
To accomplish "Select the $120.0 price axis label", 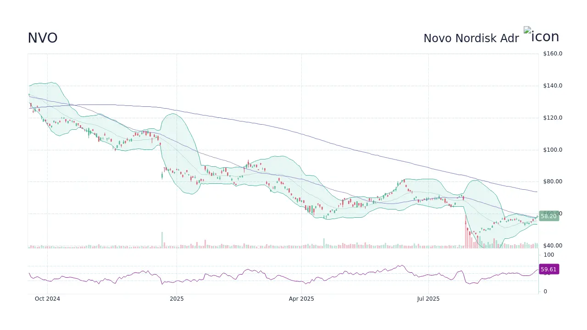I will click(553, 118).
